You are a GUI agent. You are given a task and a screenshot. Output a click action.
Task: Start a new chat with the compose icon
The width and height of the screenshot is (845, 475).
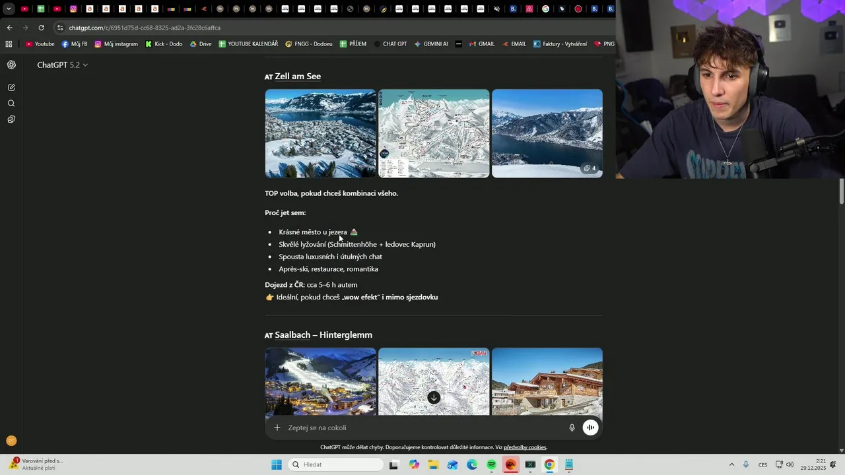click(x=11, y=87)
